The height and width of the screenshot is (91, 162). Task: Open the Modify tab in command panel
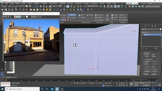(146, 26)
